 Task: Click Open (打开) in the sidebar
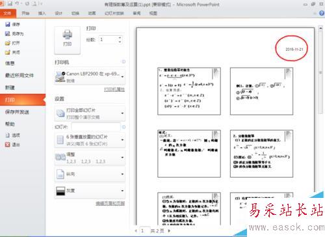(x=12, y=43)
